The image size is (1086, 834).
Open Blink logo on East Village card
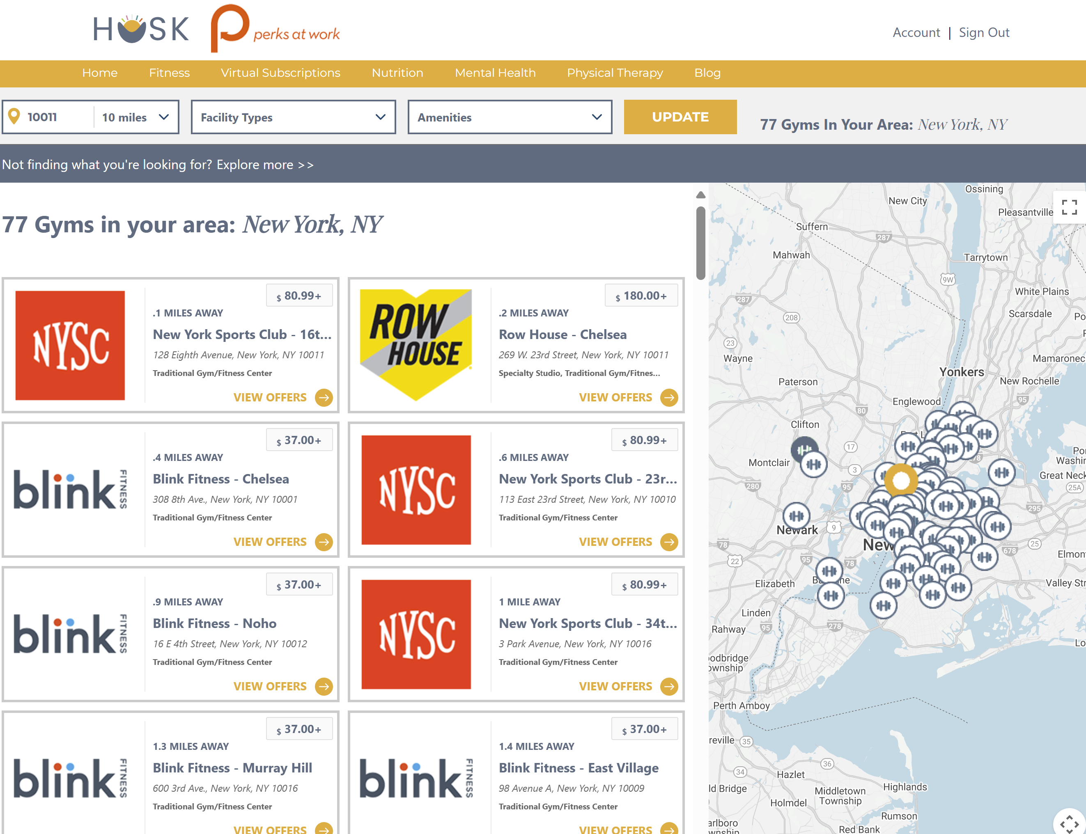416,779
